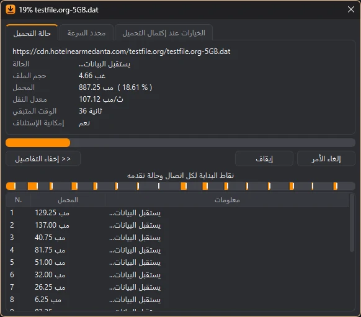
Task: Click the resume capability value نعم
Action: pyautogui.click(x=84, y=123)
